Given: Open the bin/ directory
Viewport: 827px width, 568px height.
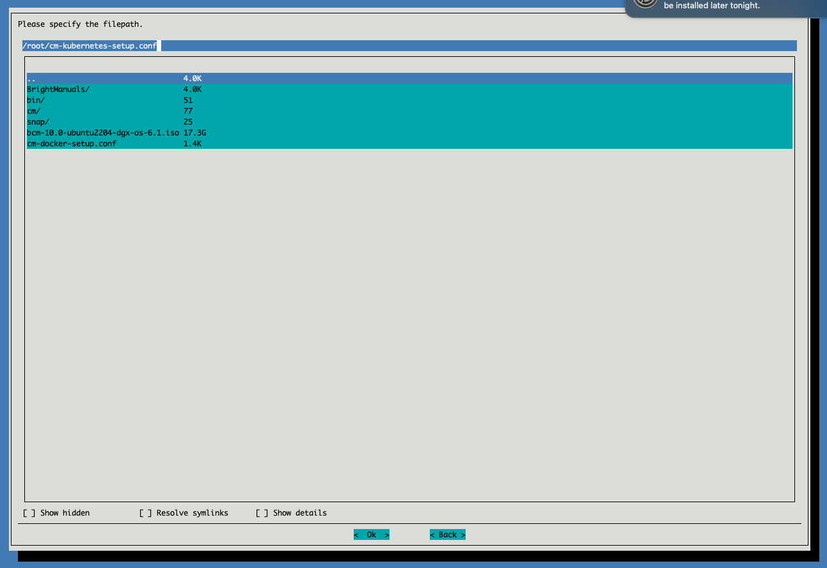Looking at the screenshot, I should tap(409, 100).
